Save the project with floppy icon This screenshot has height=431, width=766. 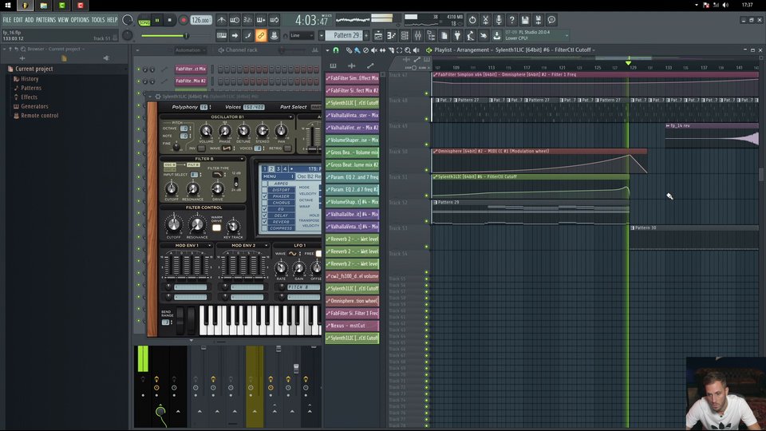(x=525, y=20)
